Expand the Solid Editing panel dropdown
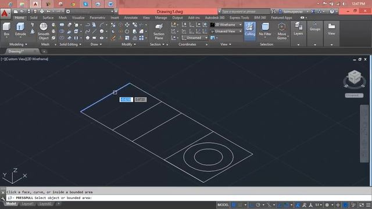 coord(70,44)
